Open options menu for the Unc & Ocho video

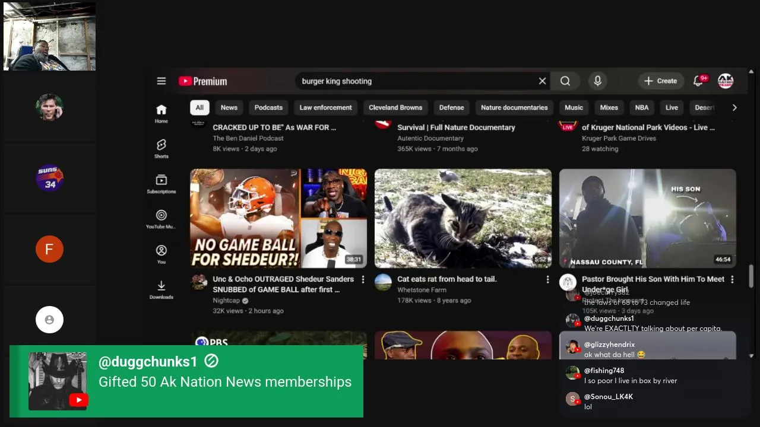(x=363, y=279)
